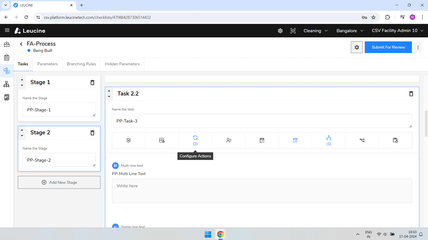Click Submit For Review button
The image size is (428, 240).
click(x=388, y=47)
